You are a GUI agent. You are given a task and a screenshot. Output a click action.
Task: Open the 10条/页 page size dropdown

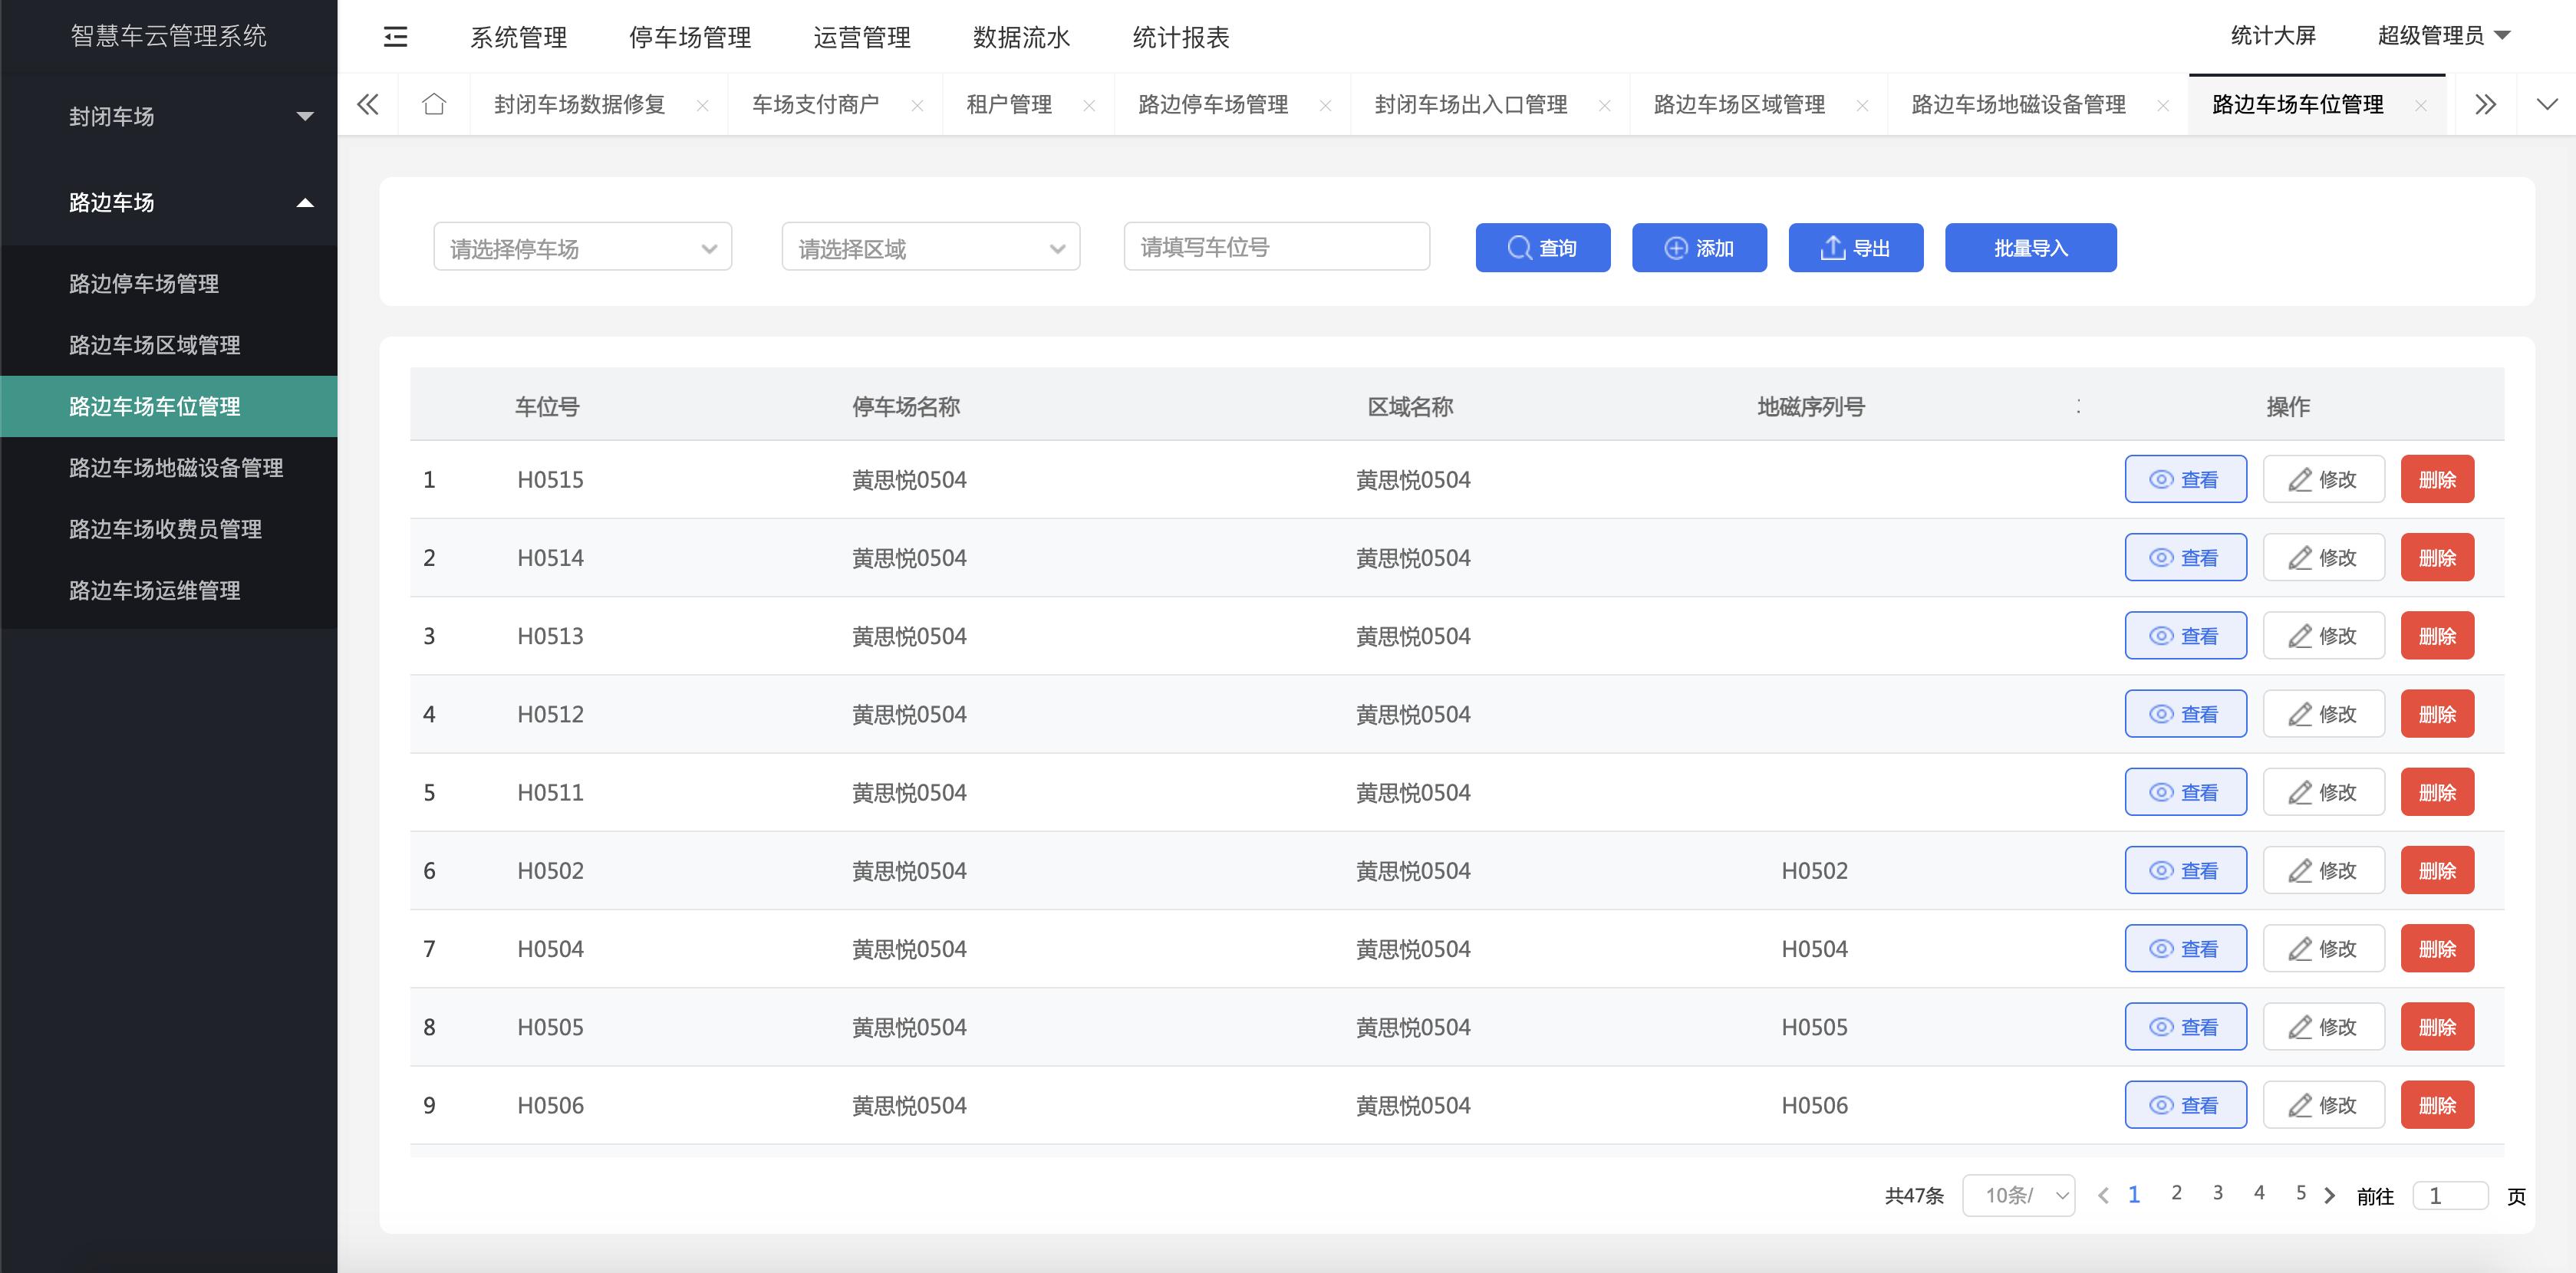point(2018,1194)
